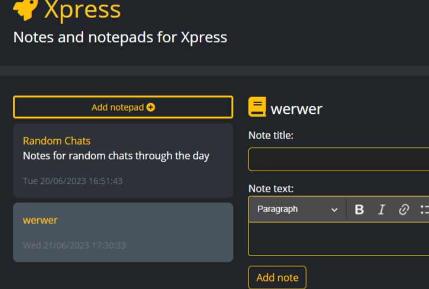
Task: Insert a link using the chain icon
Action: (x=404, y=210)
